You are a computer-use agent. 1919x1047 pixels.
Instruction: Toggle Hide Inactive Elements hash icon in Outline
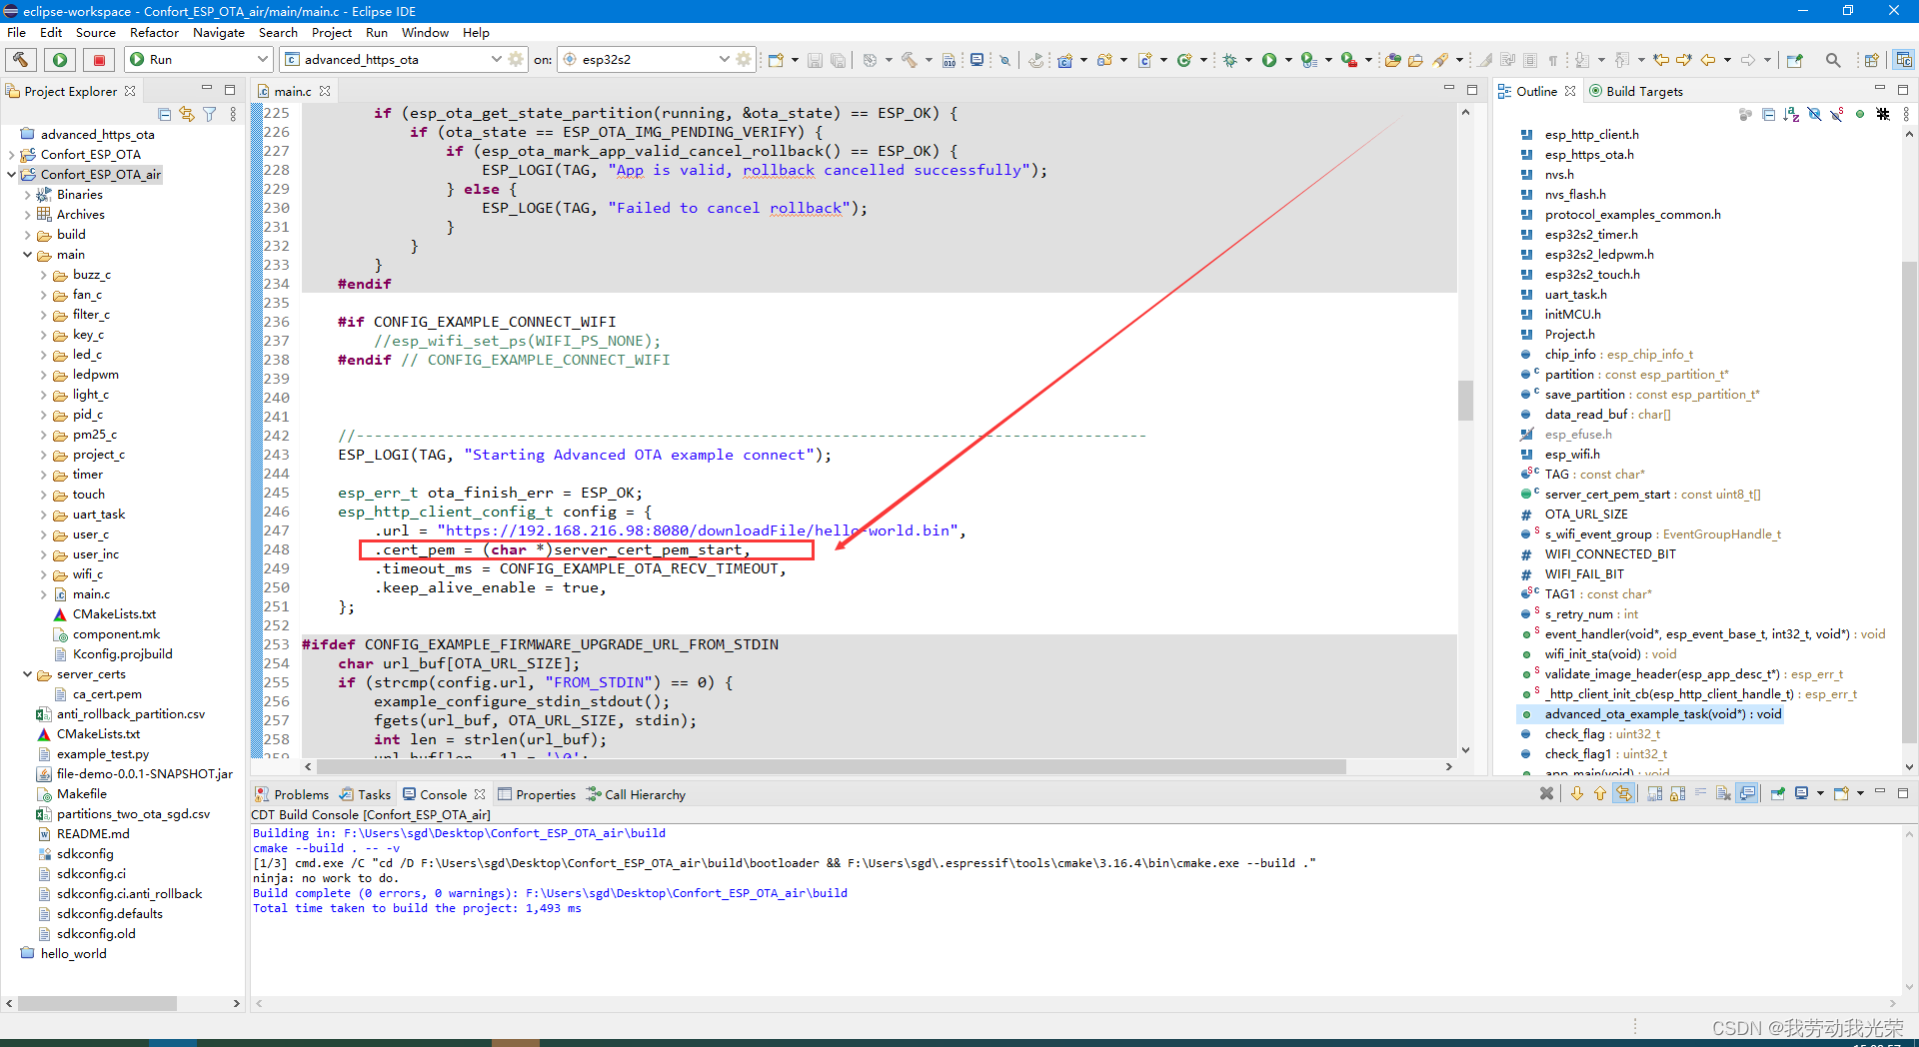tap(1883, 114)
